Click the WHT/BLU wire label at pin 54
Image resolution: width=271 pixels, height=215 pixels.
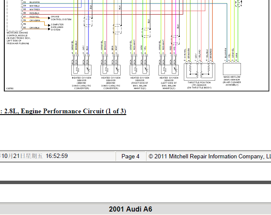pos(34,6)
